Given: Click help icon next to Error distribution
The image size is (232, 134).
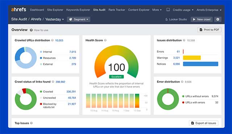Looking at the screenshot, I should coord(182,82).
